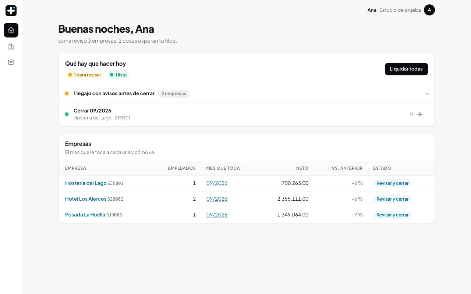Click the Liquidar todas button

click(x=406, y=69)
